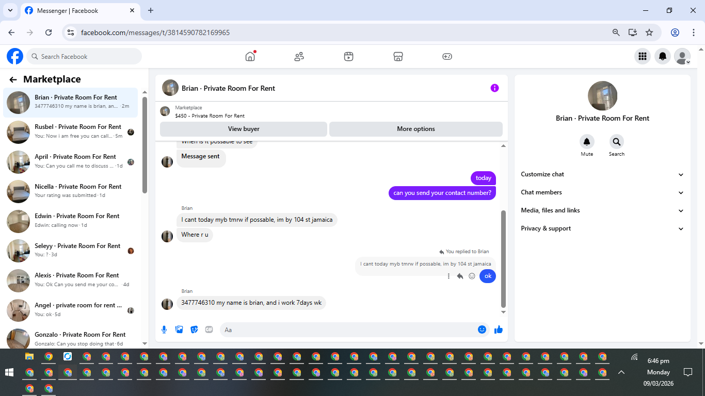705x396 pixels.
Task: Click the chats list scrollbar
Action: coord(145,144)
